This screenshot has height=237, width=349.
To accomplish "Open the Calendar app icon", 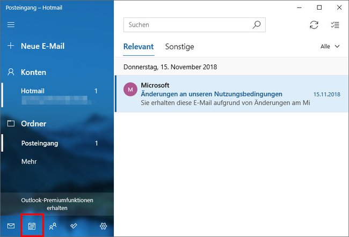I will [x=32, y=226].
